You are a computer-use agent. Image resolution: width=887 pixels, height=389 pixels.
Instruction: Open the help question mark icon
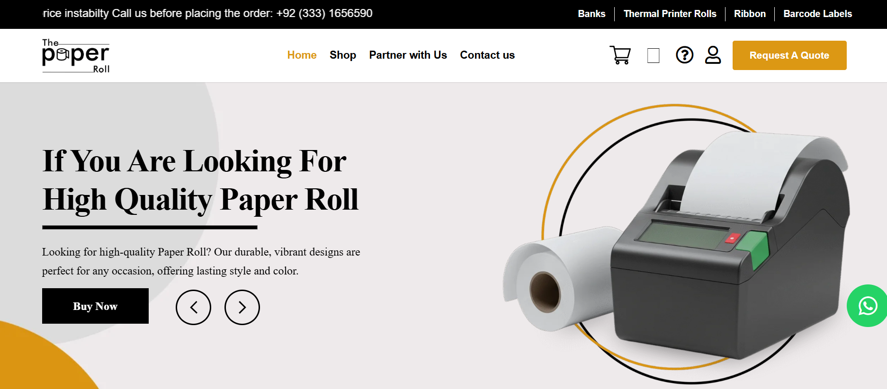tap(684, 55)
